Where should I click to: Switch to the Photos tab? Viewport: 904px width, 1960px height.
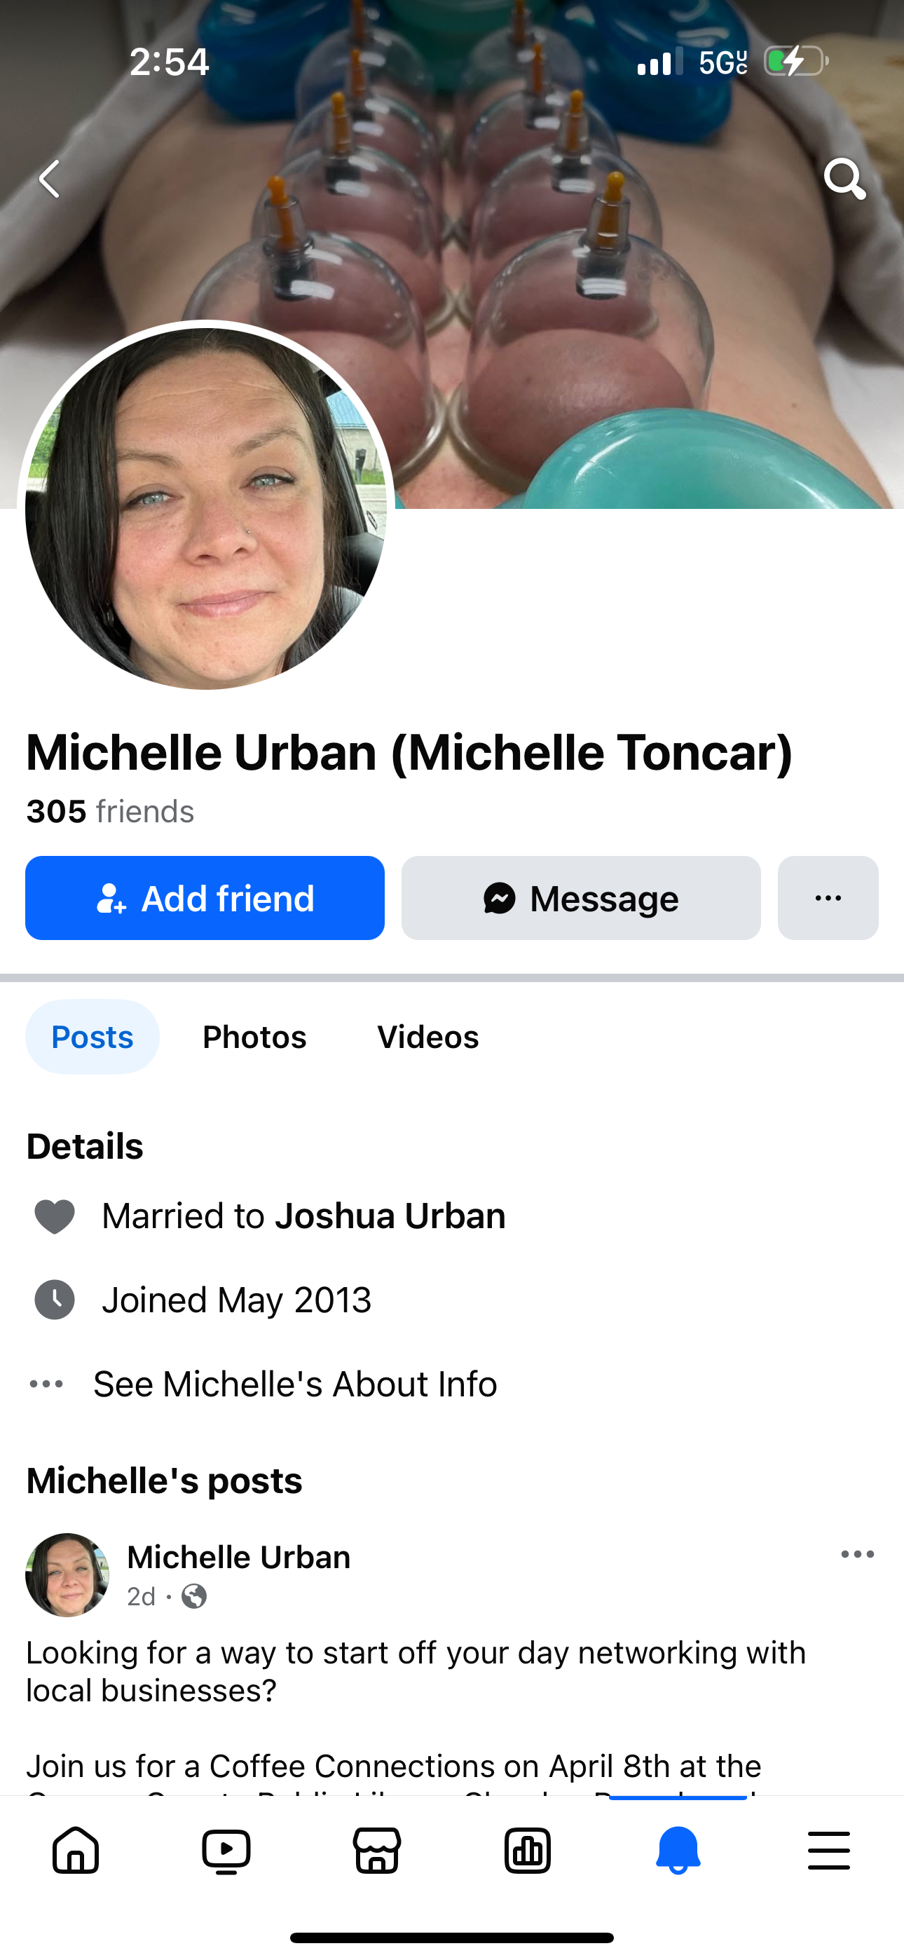point(254,1037)
